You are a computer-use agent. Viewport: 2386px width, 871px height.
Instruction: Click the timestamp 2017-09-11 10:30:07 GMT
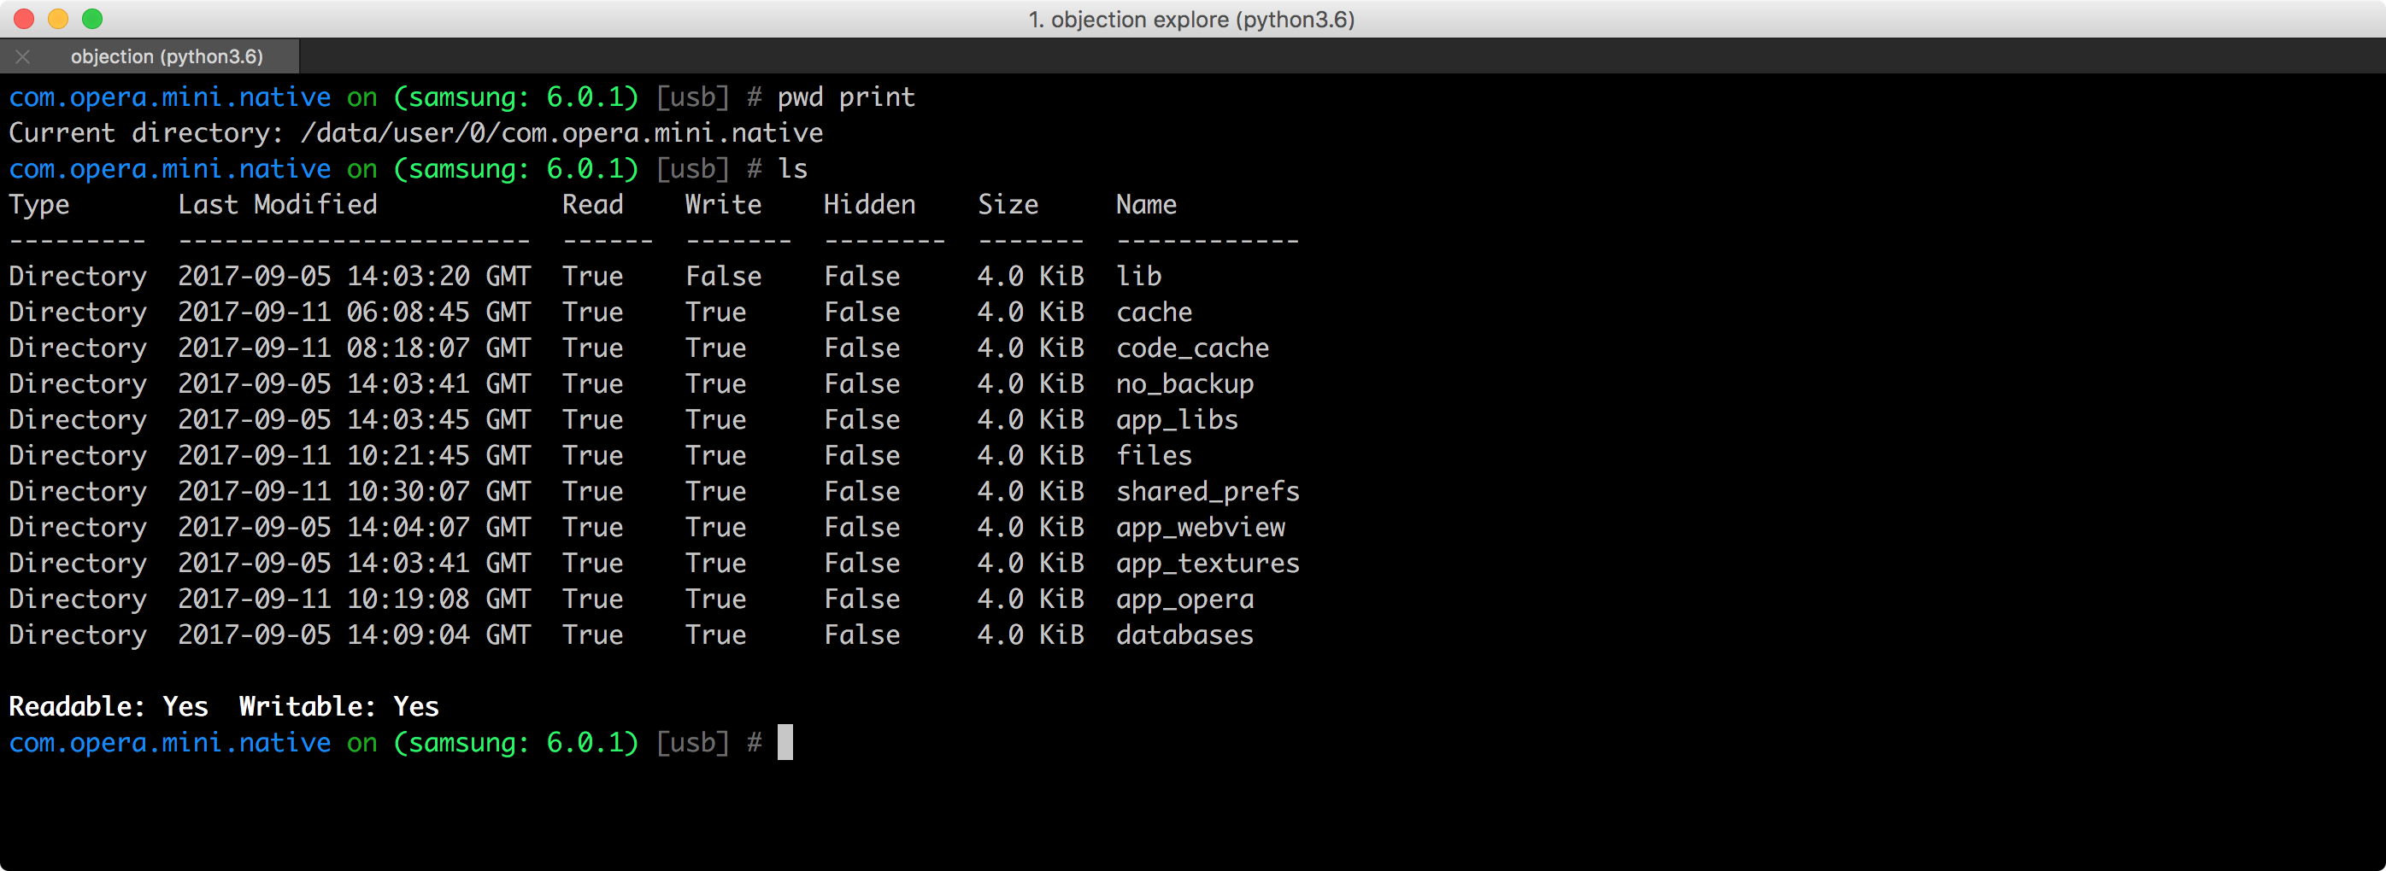[x=355, y=492]
